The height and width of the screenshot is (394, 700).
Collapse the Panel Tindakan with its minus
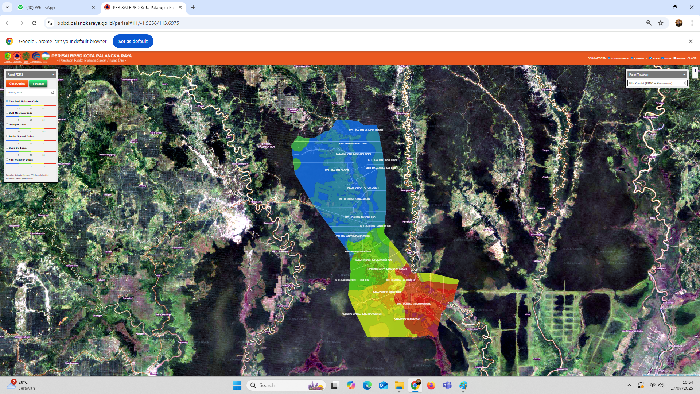(684, 74)
